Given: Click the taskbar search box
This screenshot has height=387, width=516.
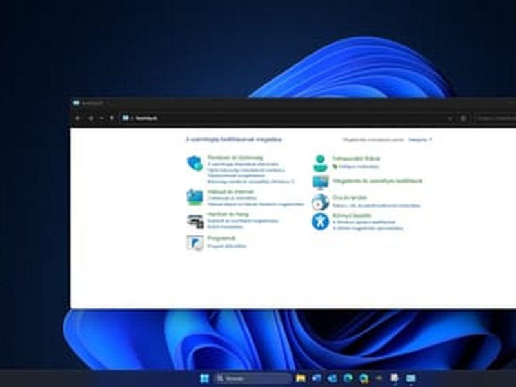Looking at the screenshot, I should [253, 378].
